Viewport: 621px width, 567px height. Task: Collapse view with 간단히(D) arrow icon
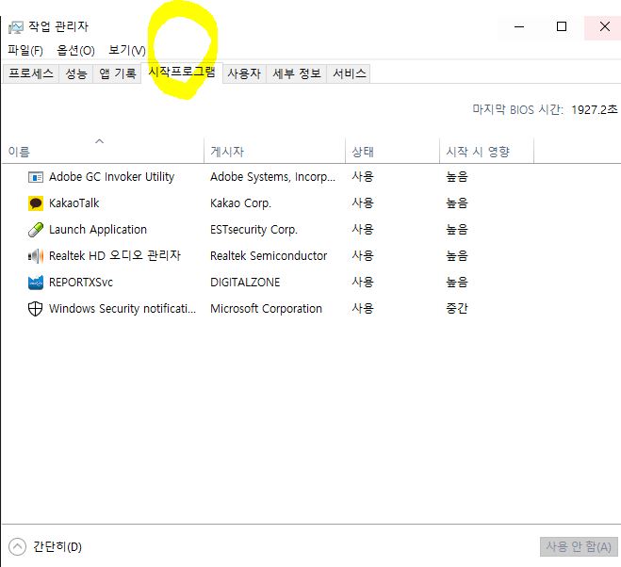coord(17,547)
